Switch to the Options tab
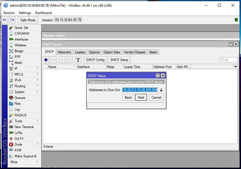Viewport: 241px width, 169px height. click(x=94, y=52)
